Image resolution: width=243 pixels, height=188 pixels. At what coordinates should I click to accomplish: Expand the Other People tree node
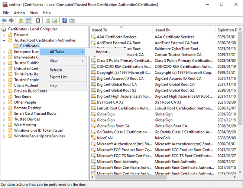(x=4, y=103)
